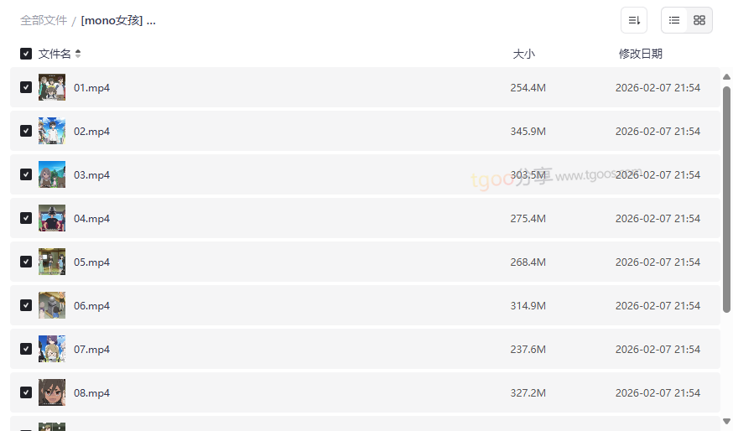The height and width of the screenshot is (431, 733).
Task: Sort files by the 文件名 column arrow
Action: coord(78,54)
